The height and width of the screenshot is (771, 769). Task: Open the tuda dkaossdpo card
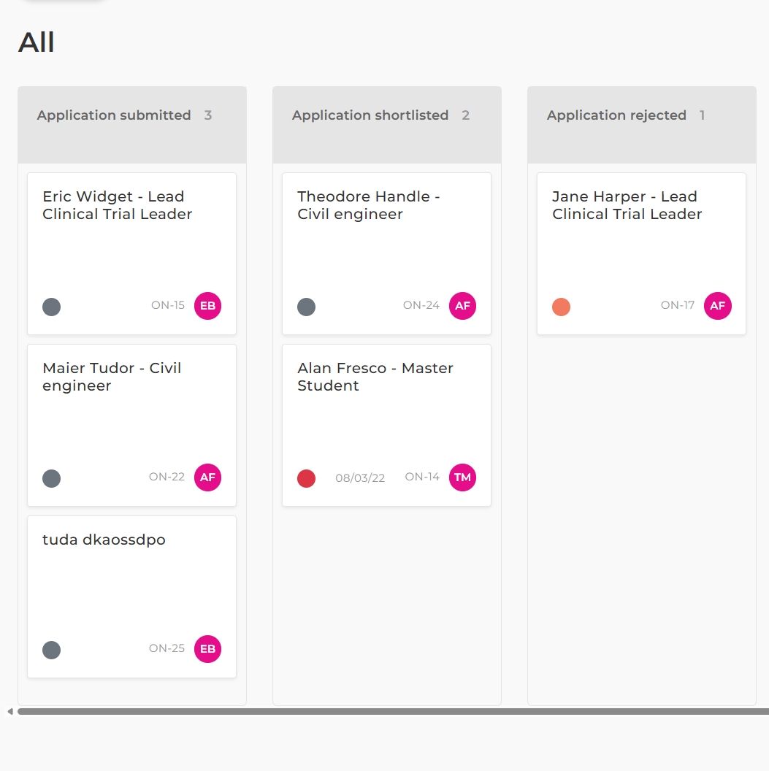(104, 540)
